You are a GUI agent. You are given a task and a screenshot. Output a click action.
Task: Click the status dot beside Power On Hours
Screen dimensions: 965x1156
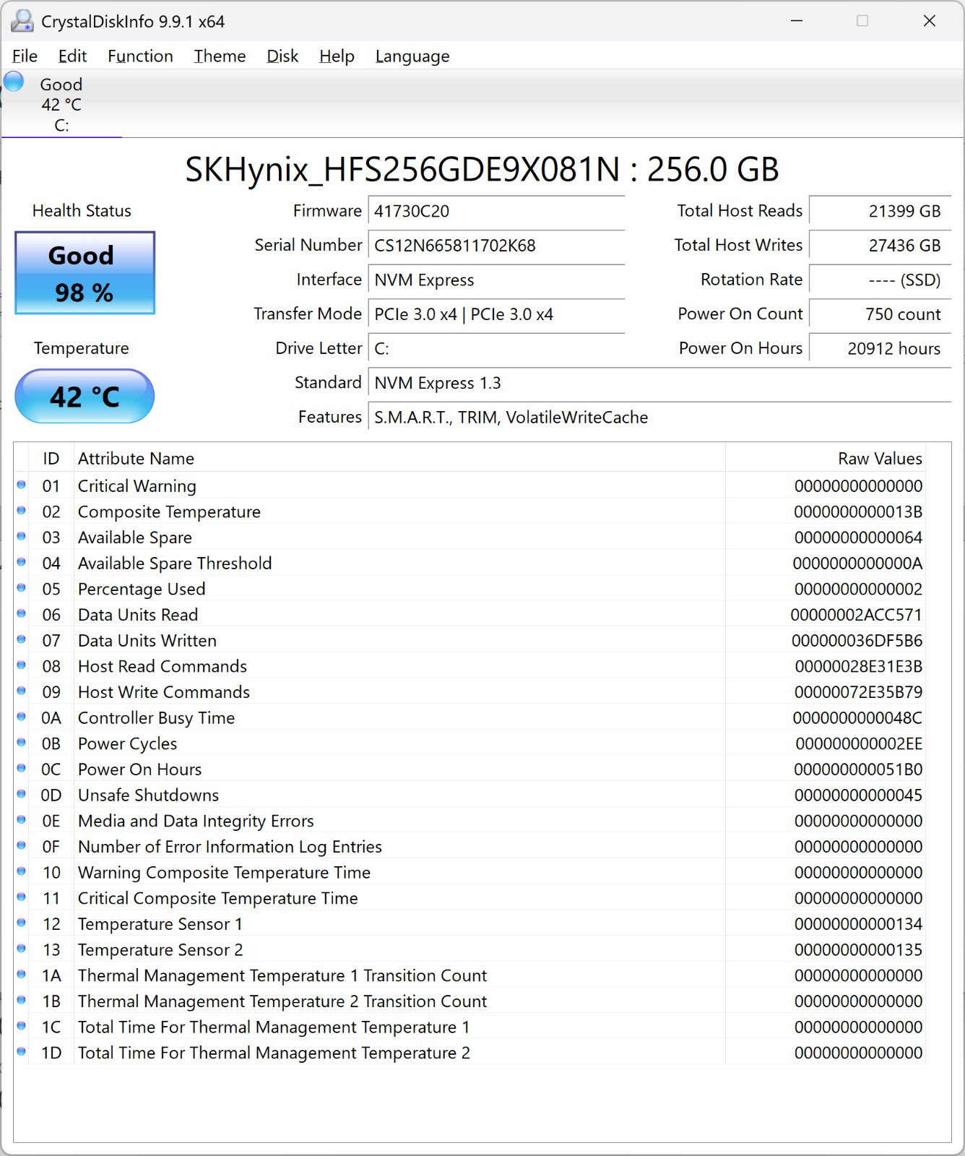pos(22,768)
